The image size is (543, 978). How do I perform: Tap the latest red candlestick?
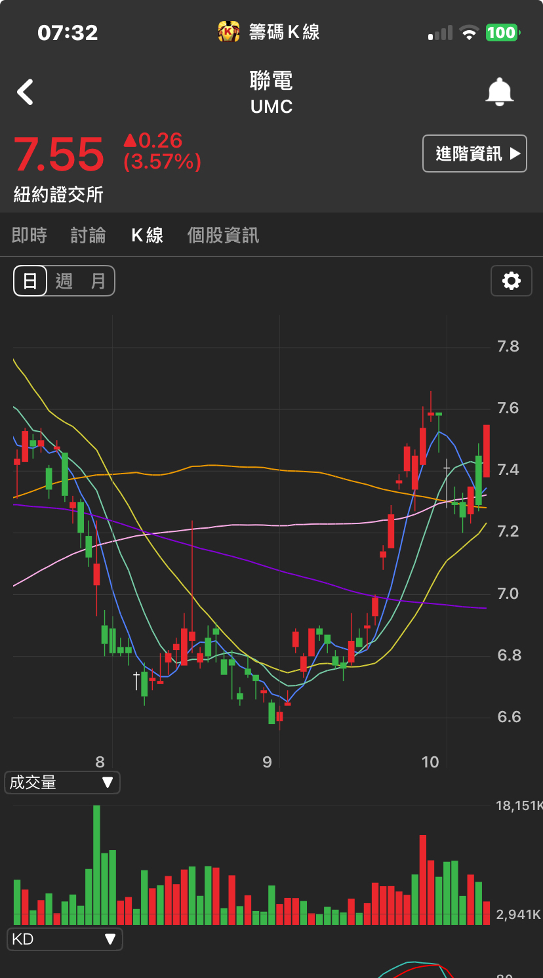point(487,451)
